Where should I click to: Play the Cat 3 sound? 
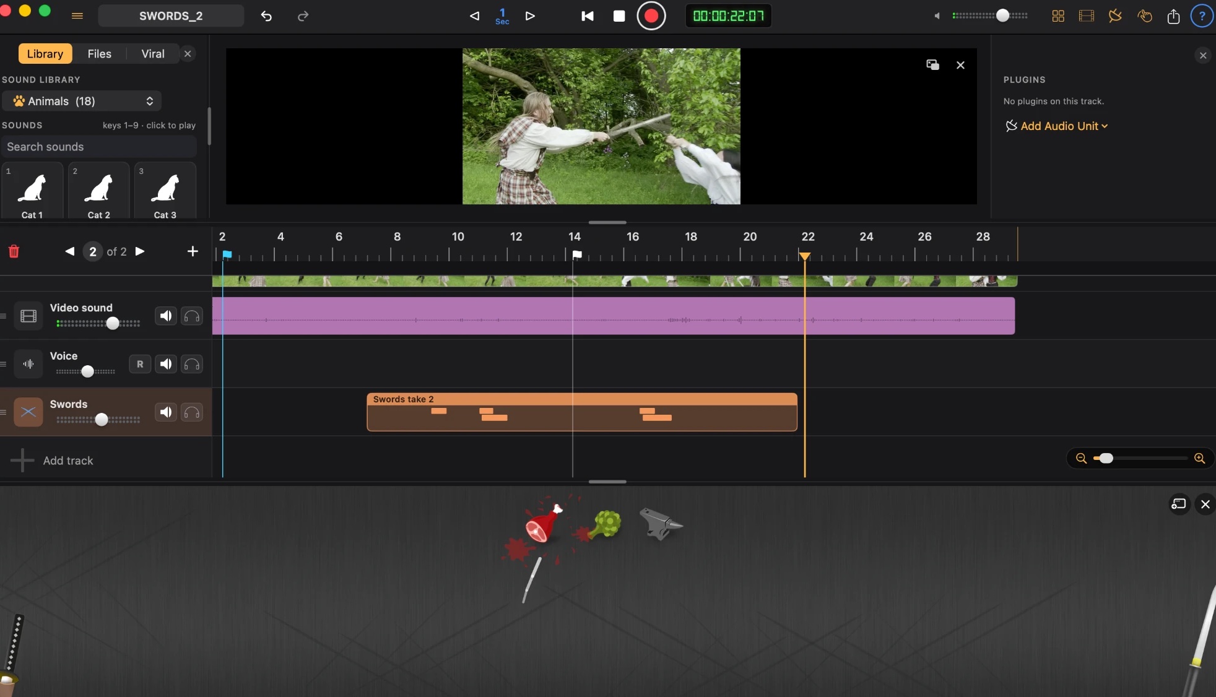165,191
